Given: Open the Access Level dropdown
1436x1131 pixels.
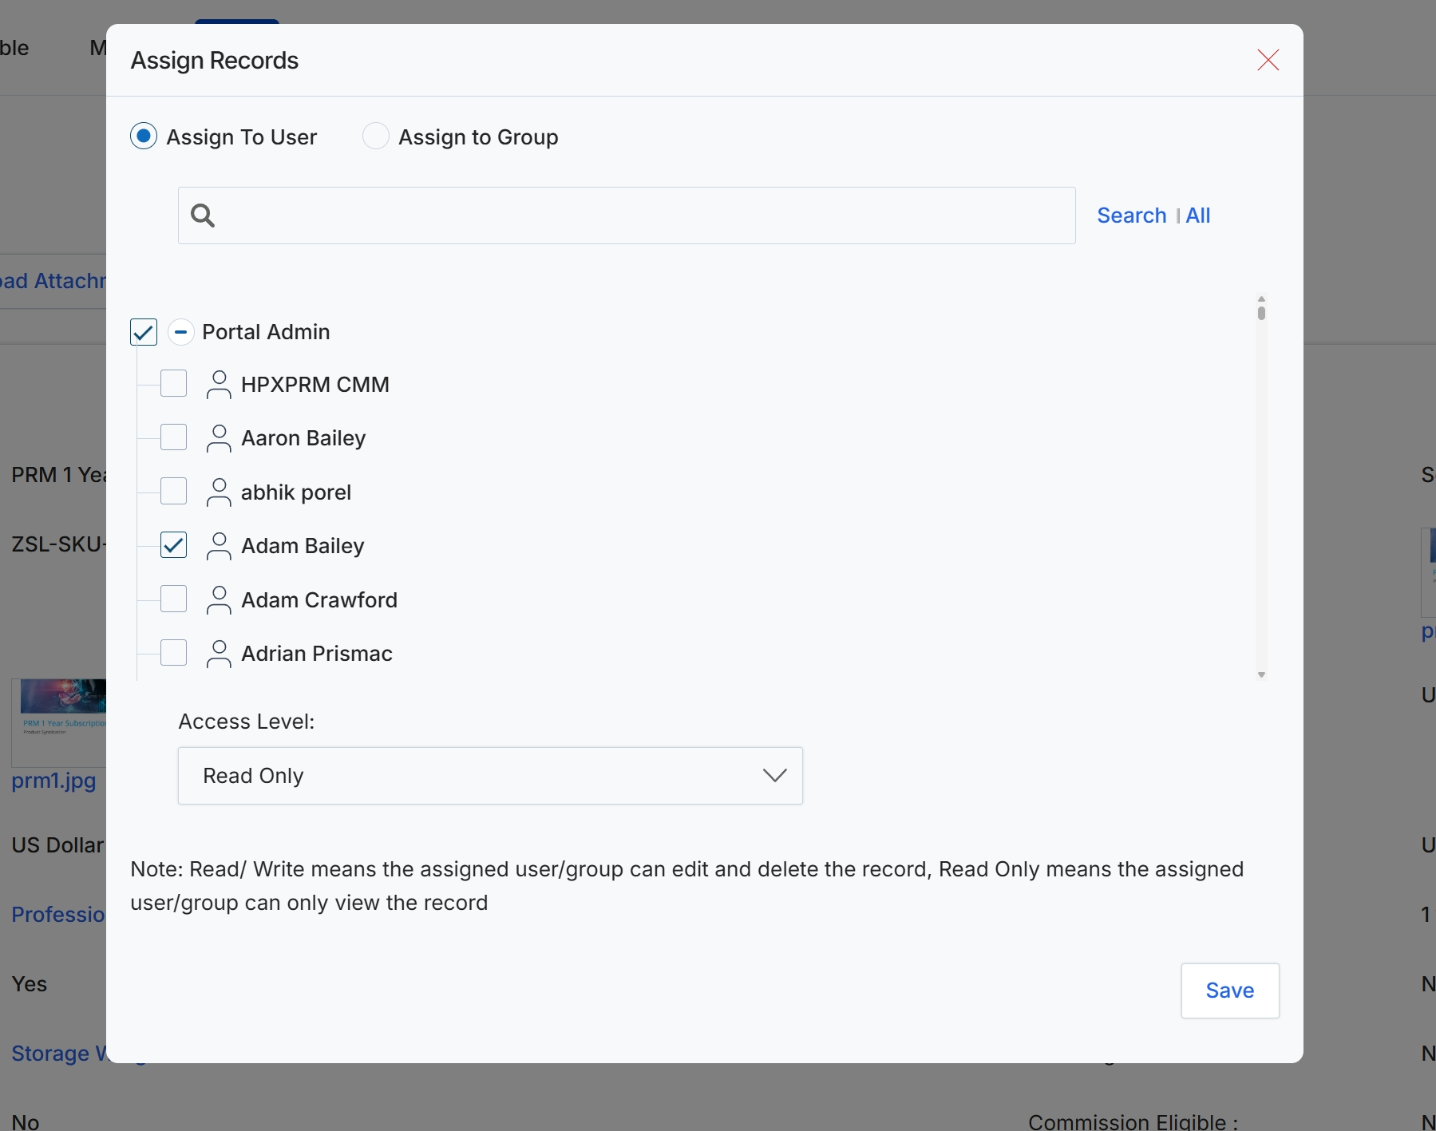Looking at the screenshot, I should point(490,776).
